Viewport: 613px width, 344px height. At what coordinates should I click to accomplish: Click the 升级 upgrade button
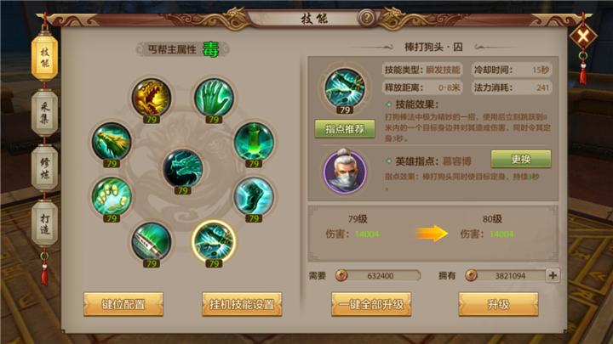(498, 304)
